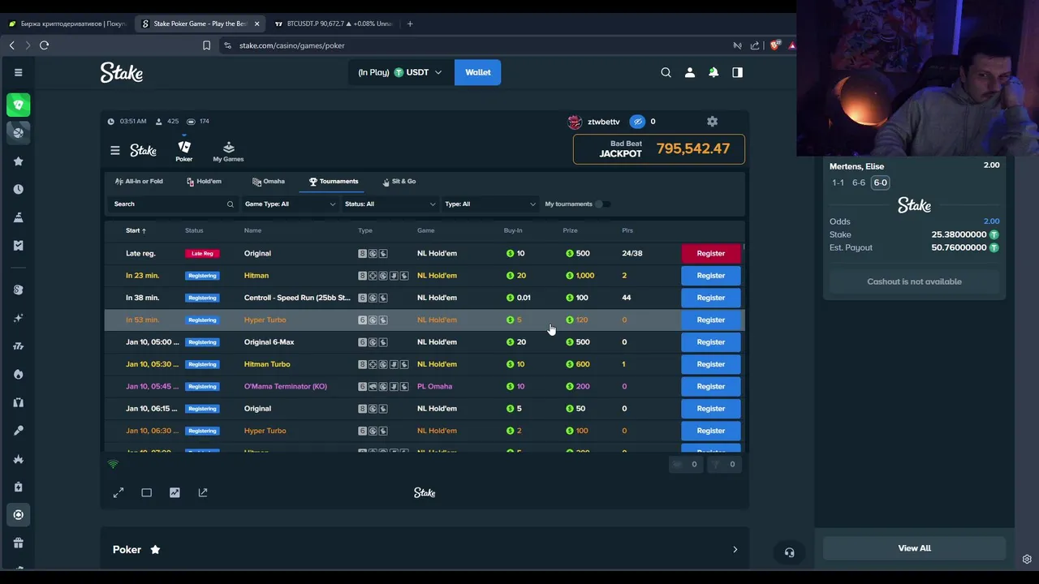1039x584 pixels.
Task: Click the Bad Beat Jackpot banner
Action: coord(659,149)
